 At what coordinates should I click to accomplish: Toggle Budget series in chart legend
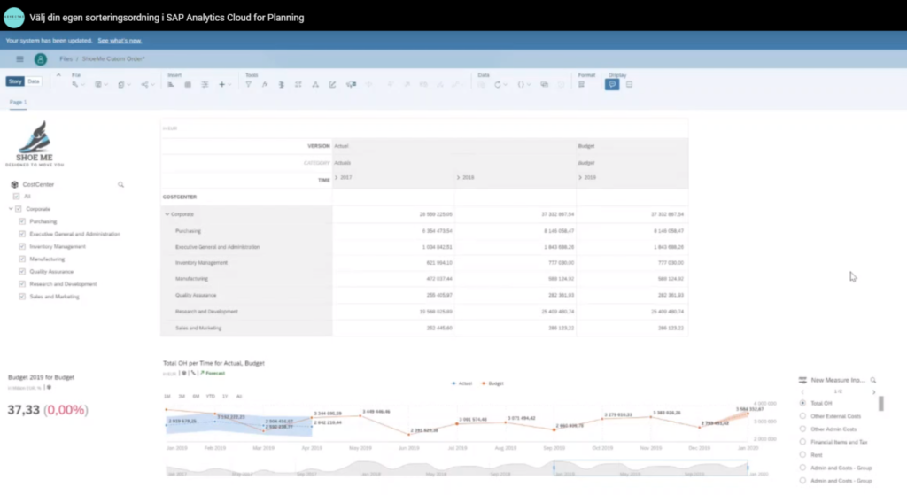coord(492,383)
